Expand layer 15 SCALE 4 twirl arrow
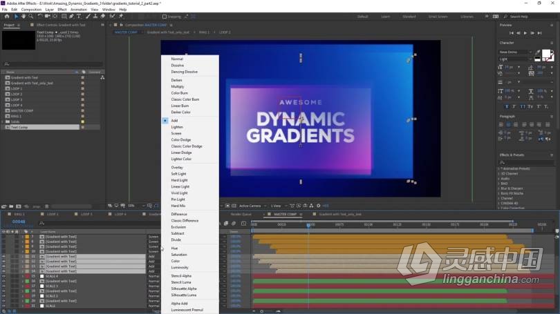 click(x=23, y=276)
